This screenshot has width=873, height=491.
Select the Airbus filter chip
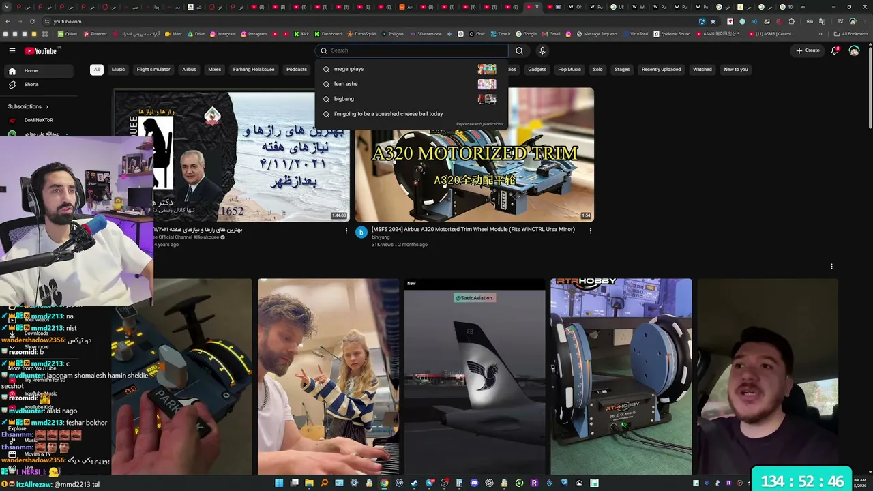[x=189, y=69]
